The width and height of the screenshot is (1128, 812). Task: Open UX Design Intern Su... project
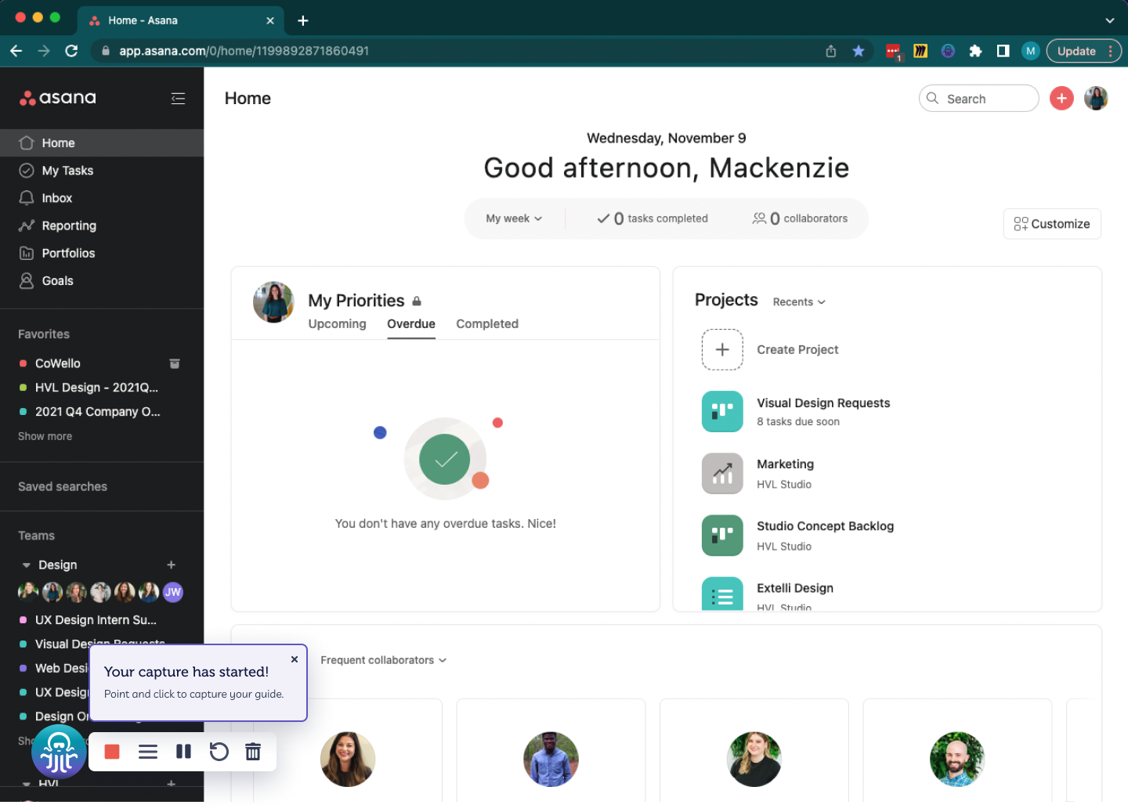point(96,620)
